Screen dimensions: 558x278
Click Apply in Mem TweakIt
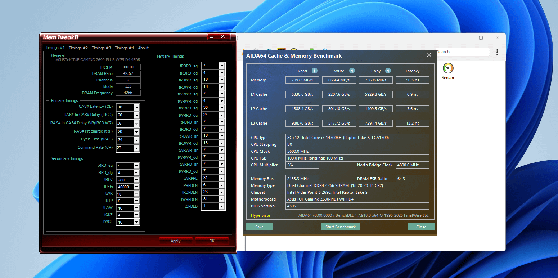click(176, 241)
